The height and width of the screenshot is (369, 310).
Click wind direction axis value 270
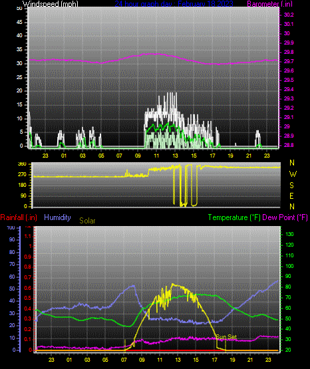[22, 175]
